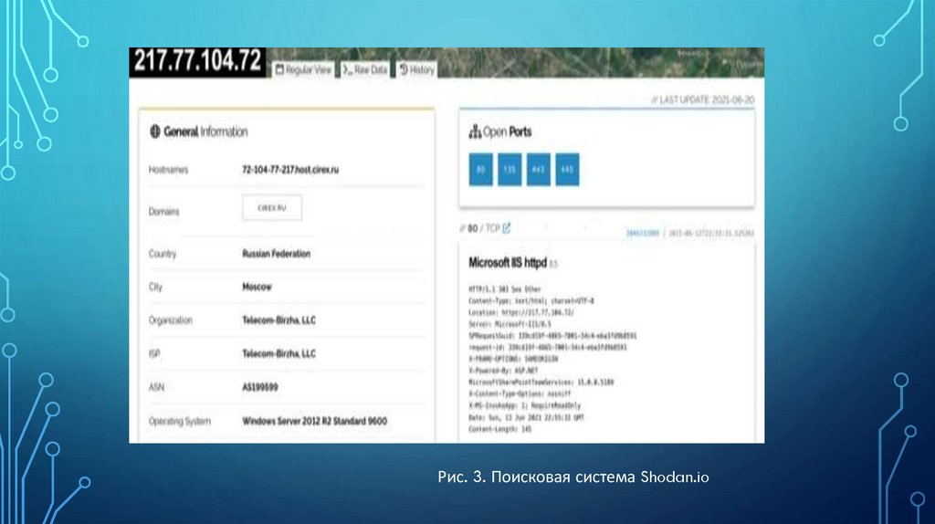Click the CIREX.RU domain button
Viewport: 935px width, 524px height.
pyautogui.click(x=272, y=208)
